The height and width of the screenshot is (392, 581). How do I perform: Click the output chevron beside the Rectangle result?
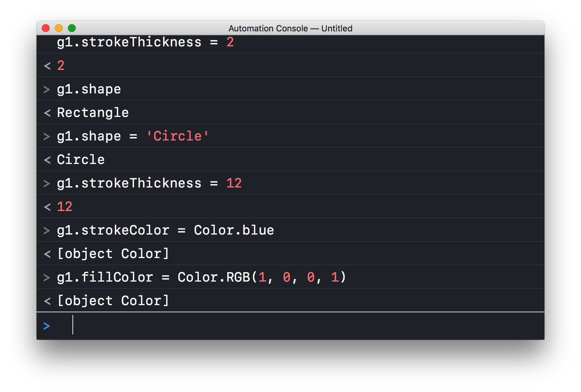(47, 113)
